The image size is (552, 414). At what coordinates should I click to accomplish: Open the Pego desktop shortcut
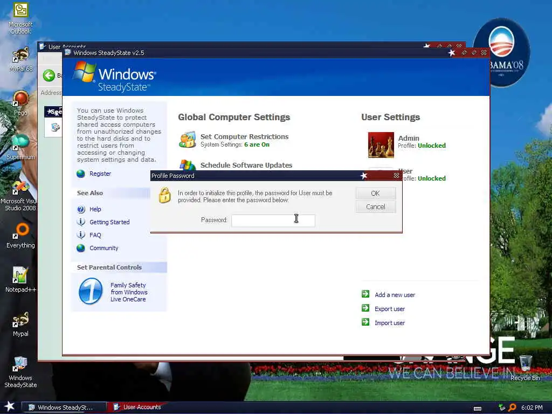(20, 103)
